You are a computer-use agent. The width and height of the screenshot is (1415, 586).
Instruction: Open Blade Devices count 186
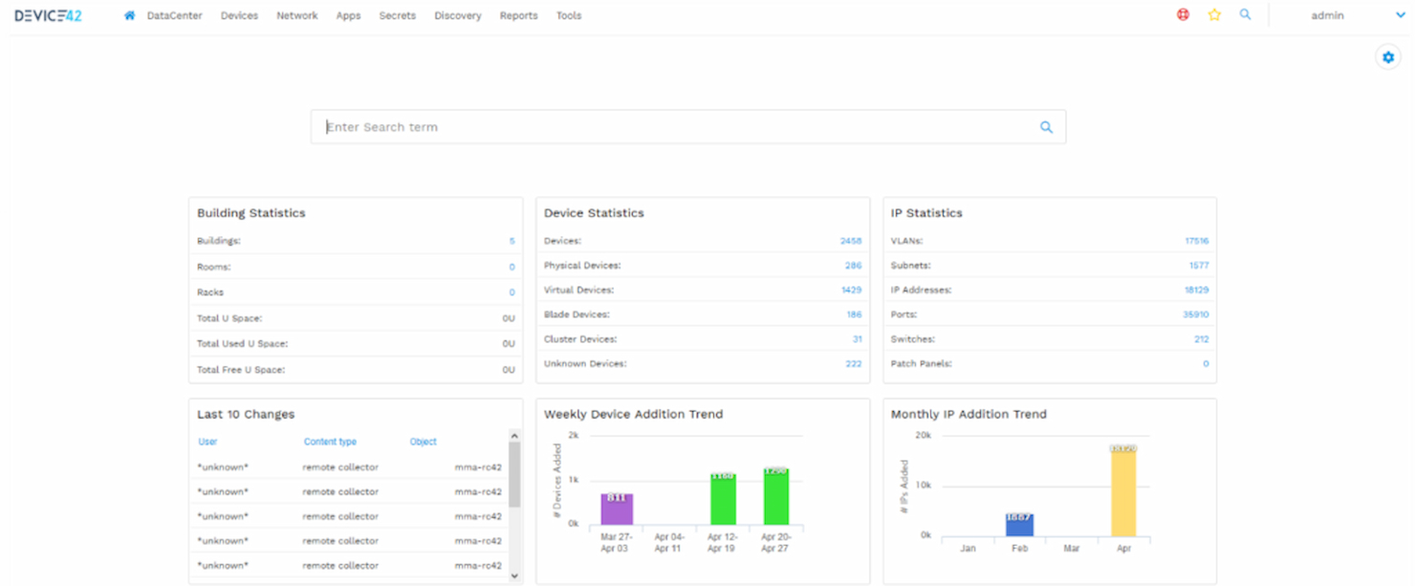tap(854, 315)
